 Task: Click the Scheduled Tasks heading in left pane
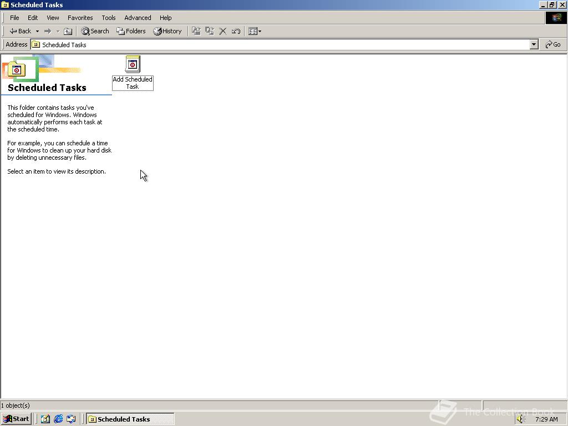[47, 88]
